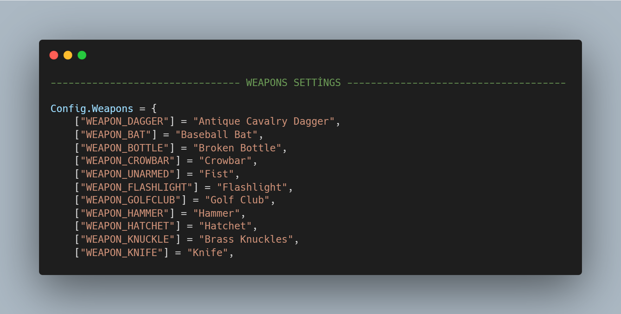Click the "Brass Knuckles" string value
The width and height of the screenshot is (621, 314).
(x=246, y=240)
